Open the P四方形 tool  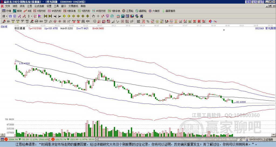point(40,11)
